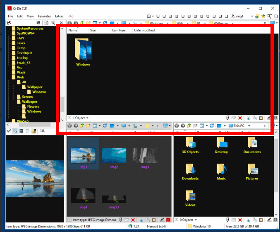The width and height of the screenshot is (280, 232).
Task: Click the lightning bolt icon in top pane status bar
Action: pos(227,118)
